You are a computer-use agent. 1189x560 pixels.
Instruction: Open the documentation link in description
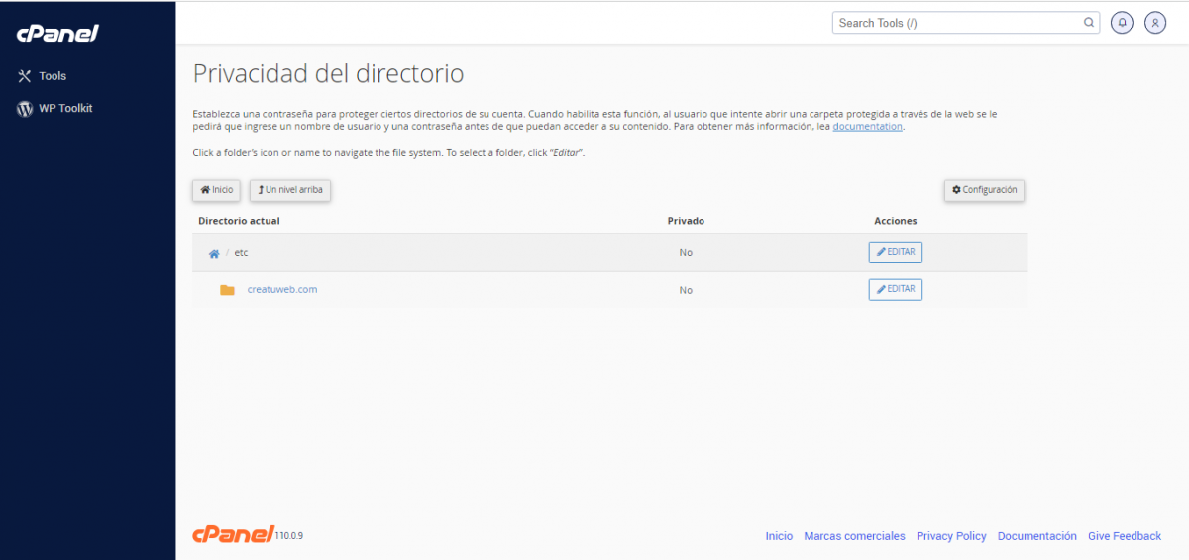coord(867,127)
